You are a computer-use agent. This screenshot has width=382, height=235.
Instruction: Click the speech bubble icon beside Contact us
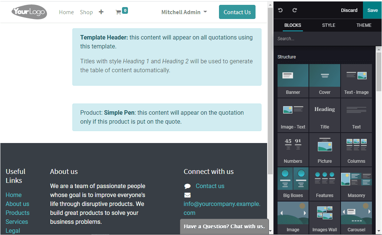[187, 186]
